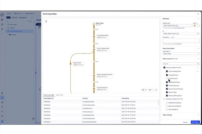Click the zoom in magnifier icon
Screen dimensions: 202x134
pos(156,90)
